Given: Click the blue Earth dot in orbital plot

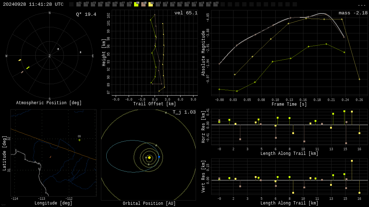Looking at the screenshot, I should click(x=159, y=157).
